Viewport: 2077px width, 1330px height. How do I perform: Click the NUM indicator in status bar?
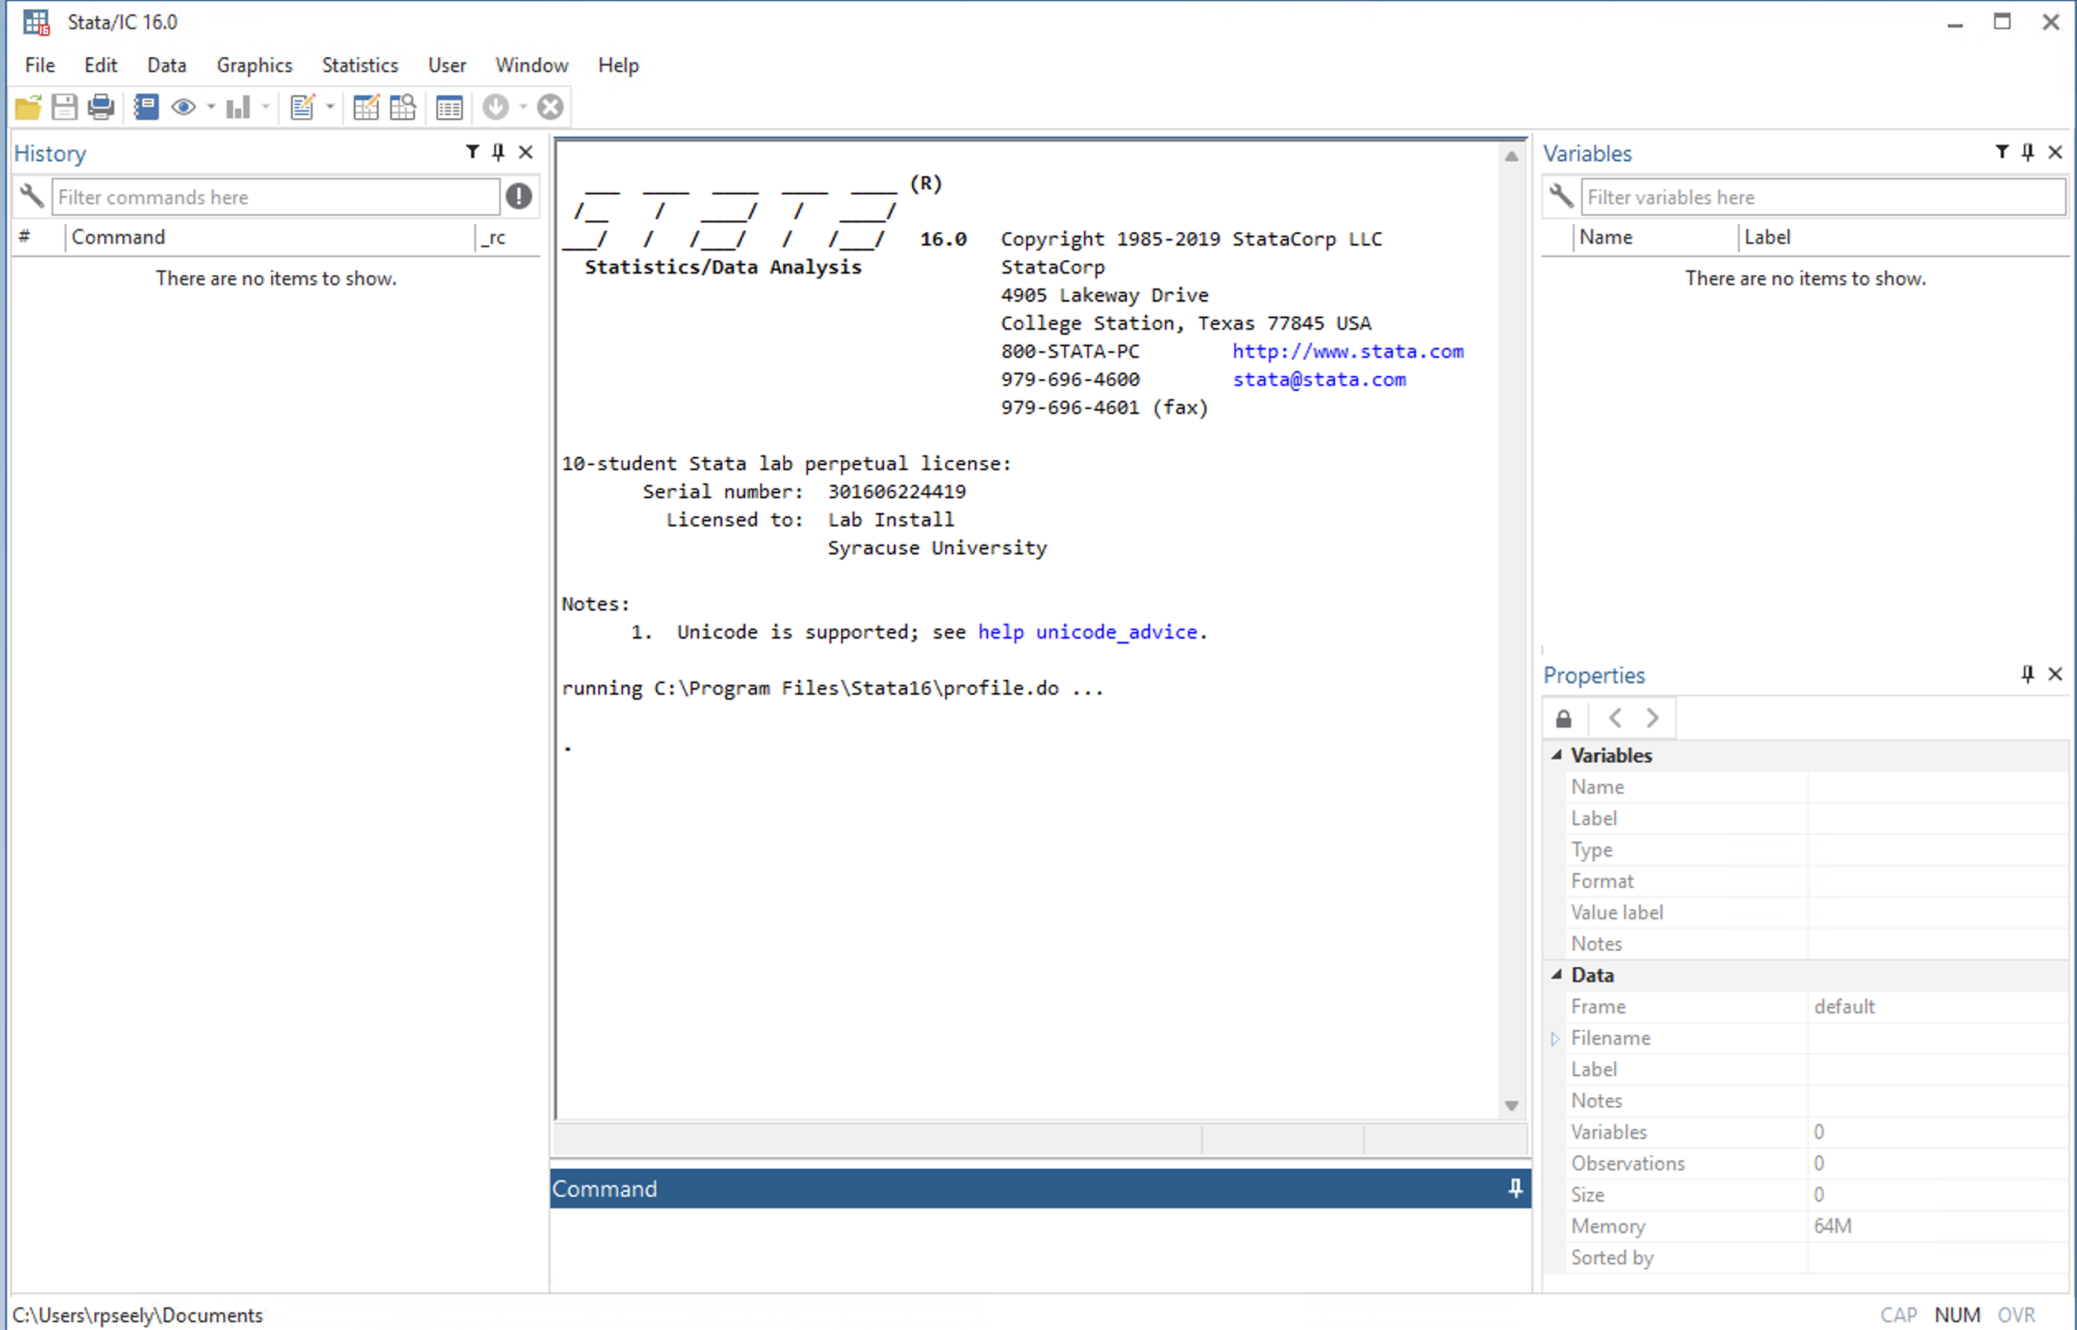click(1957, 1315)
